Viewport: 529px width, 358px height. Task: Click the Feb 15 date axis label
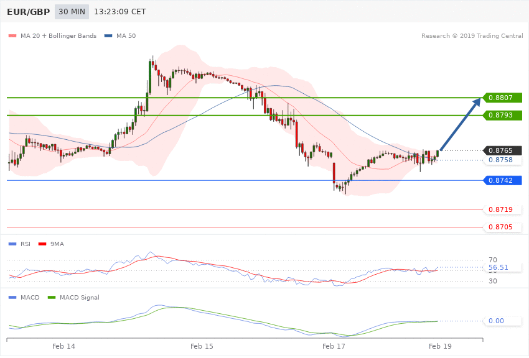(202, 346)
